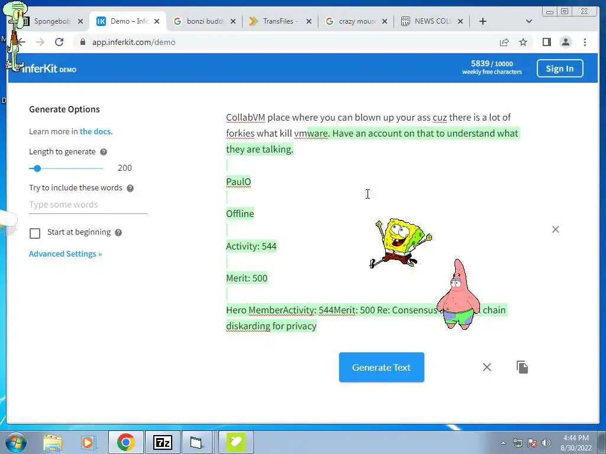Open the volume control tray icon

coord(546,443)
